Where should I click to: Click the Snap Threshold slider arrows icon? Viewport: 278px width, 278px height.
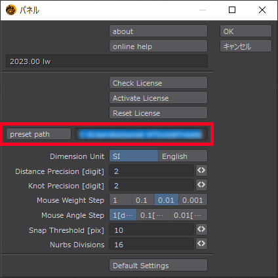201,230
